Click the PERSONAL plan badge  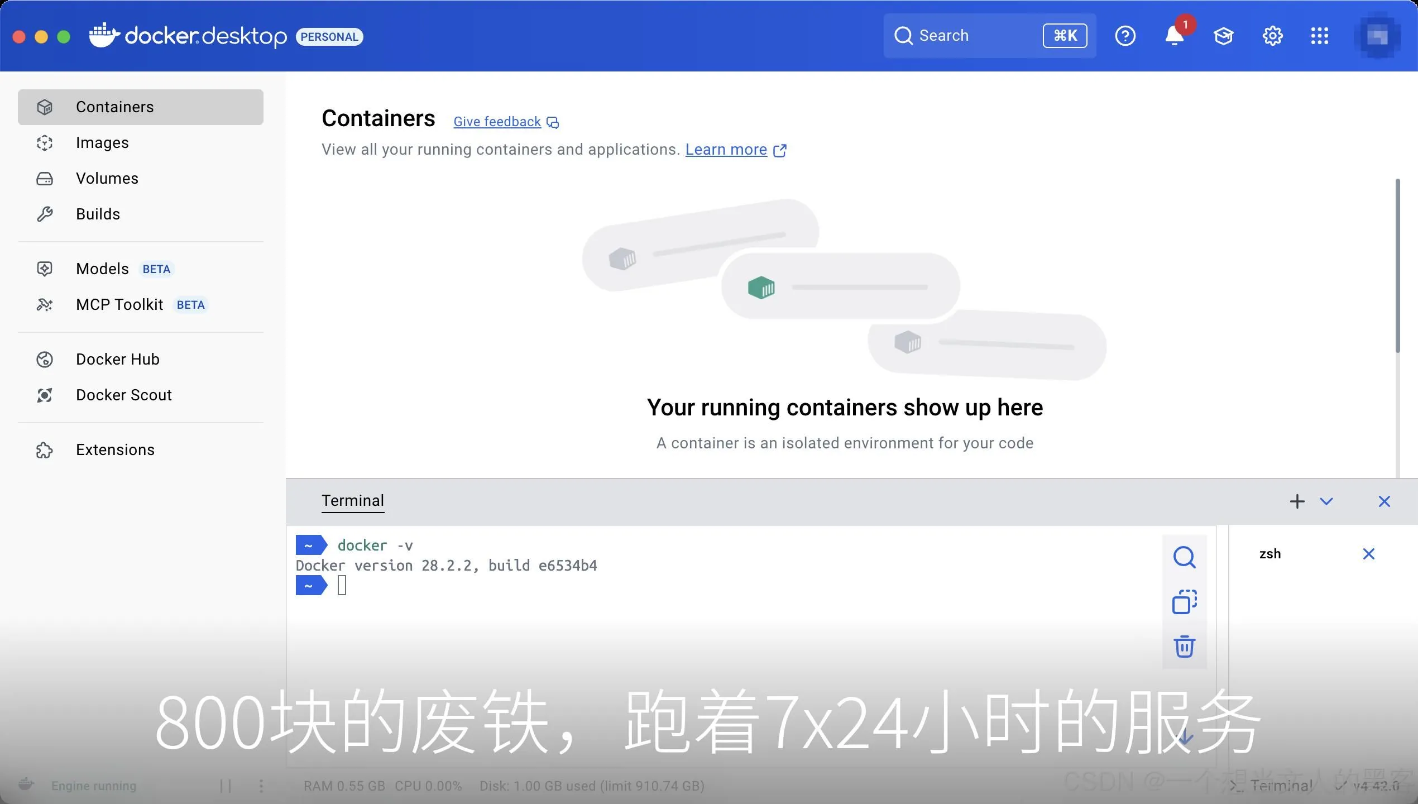coord(329,37)
